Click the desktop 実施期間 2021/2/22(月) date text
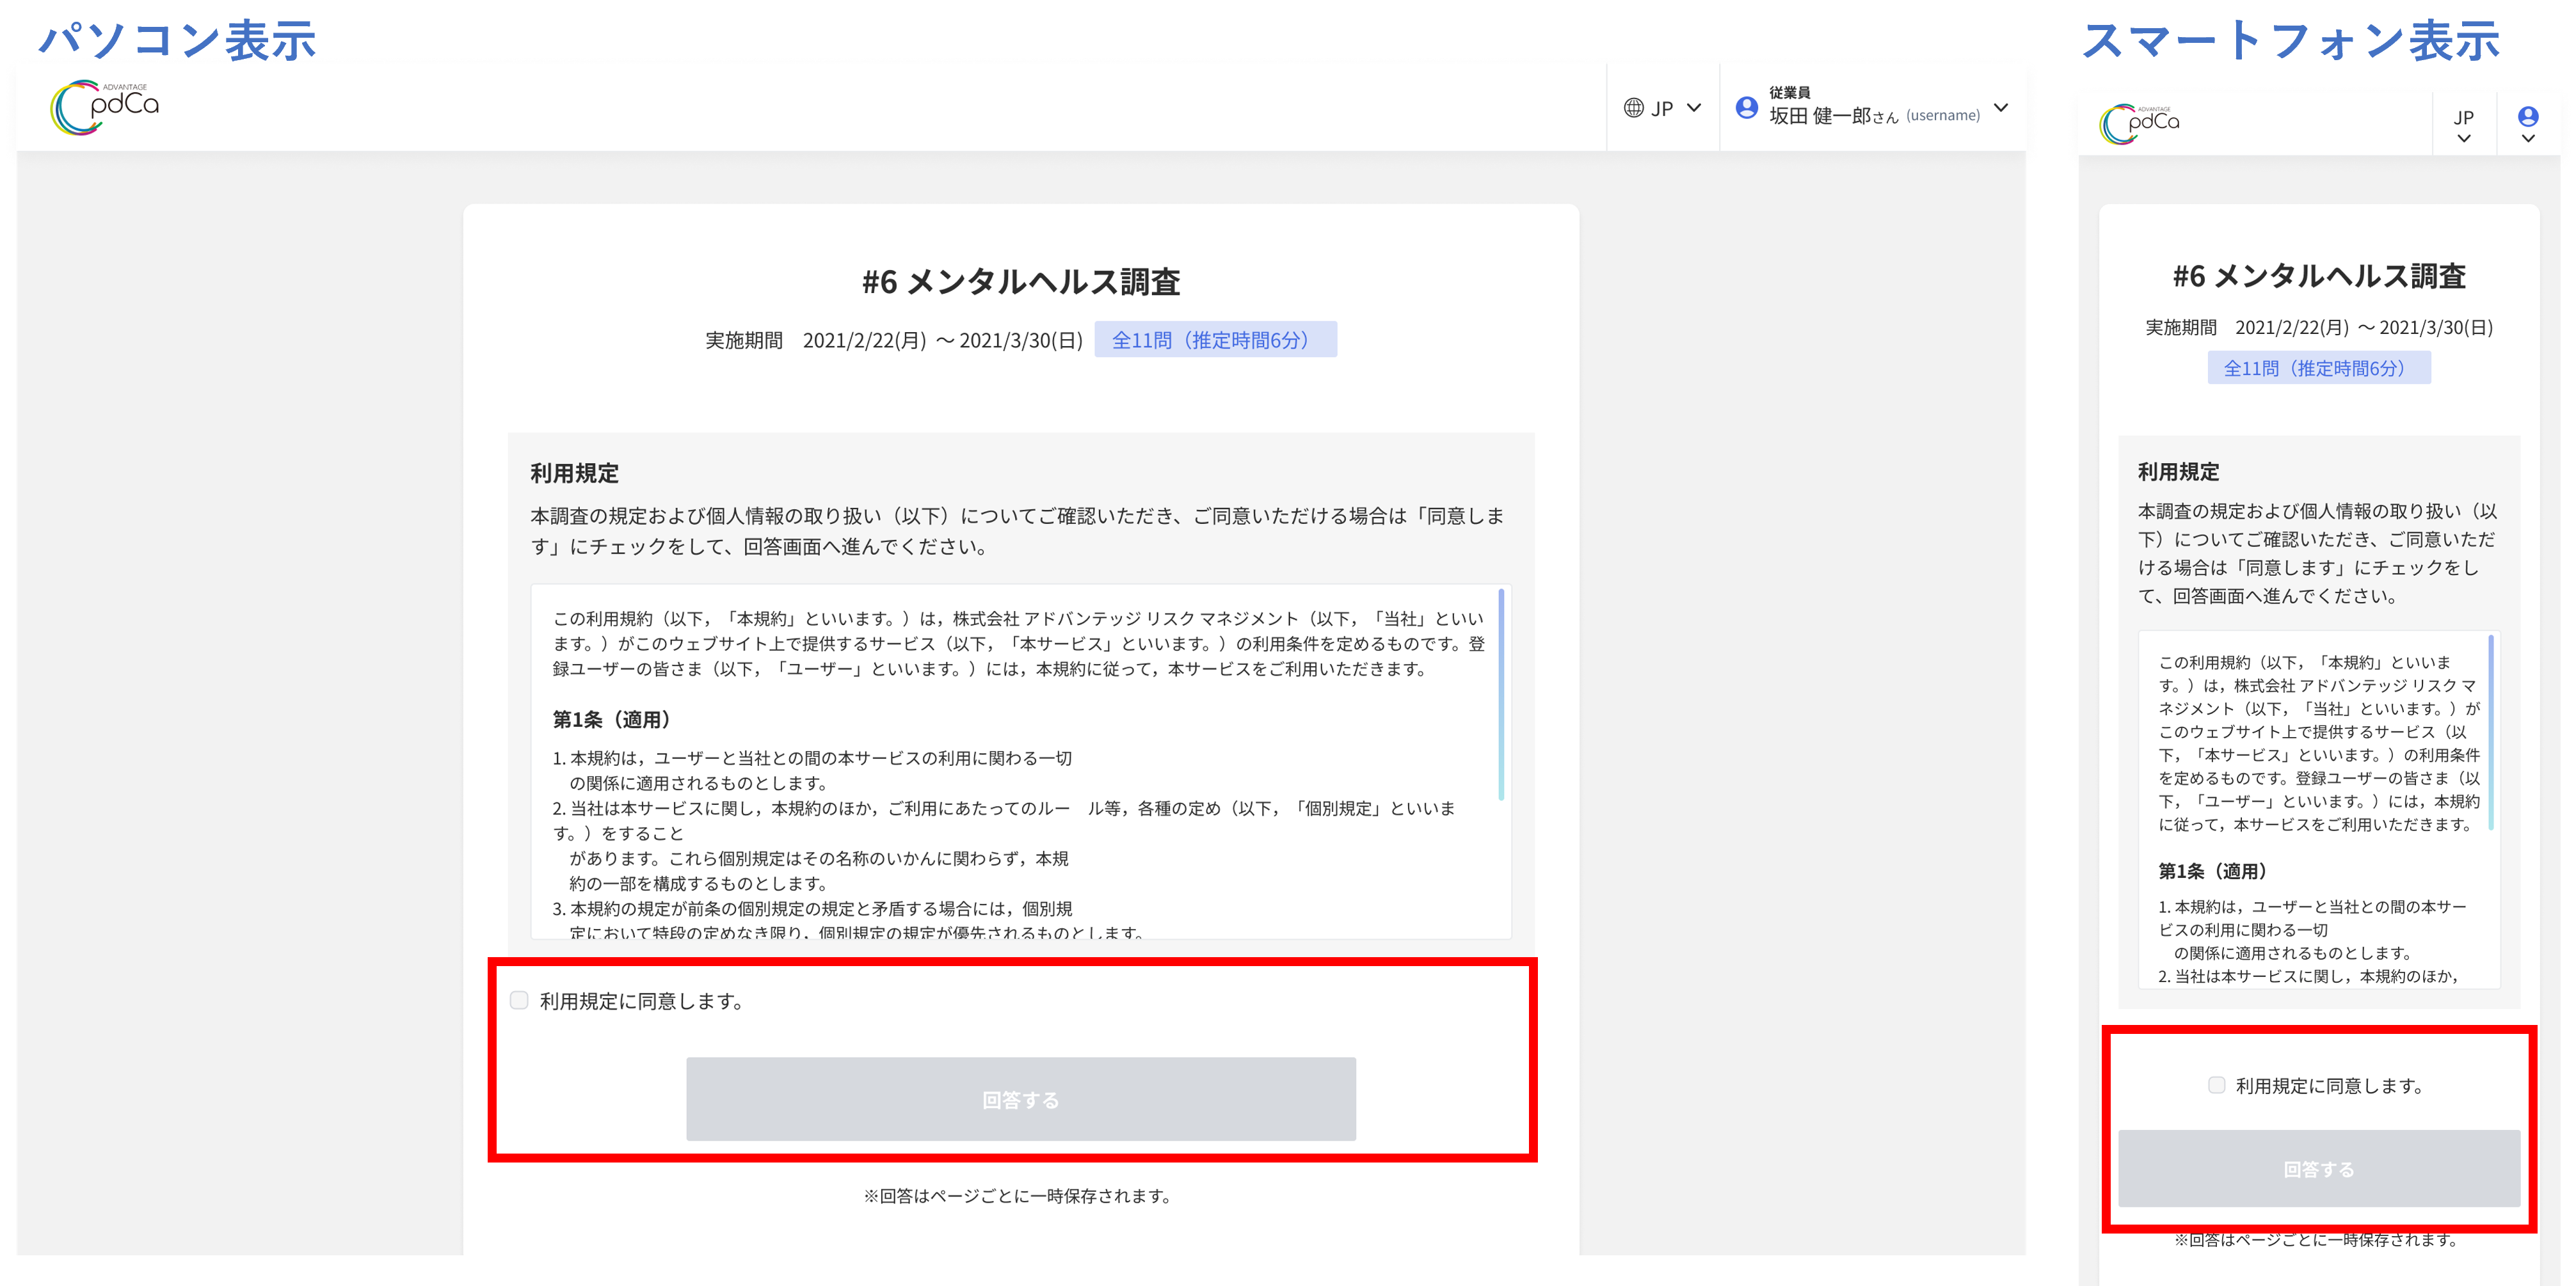Viewport: 2576px width, 1286px height. (x=894, y=340)
